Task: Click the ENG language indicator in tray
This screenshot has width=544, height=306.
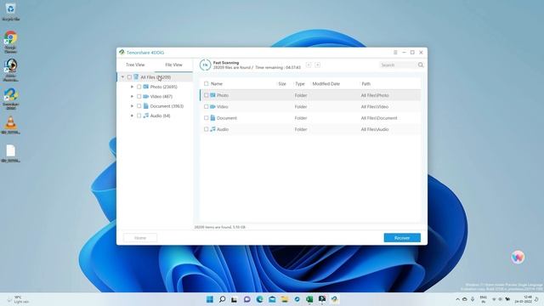Action: coord(483,299)
